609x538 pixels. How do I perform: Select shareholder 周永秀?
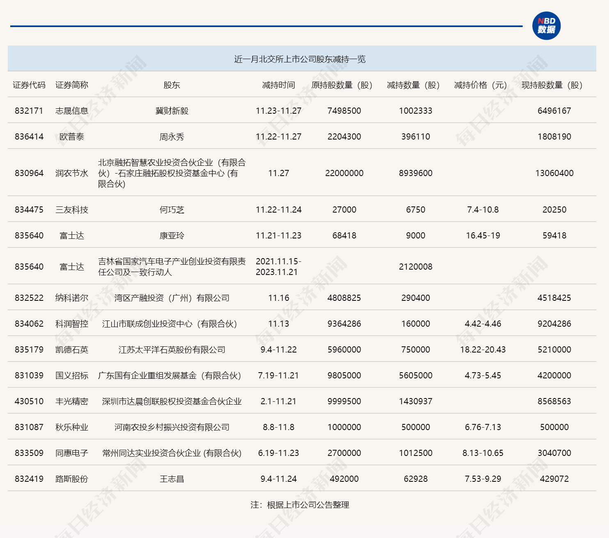point(172,137)
